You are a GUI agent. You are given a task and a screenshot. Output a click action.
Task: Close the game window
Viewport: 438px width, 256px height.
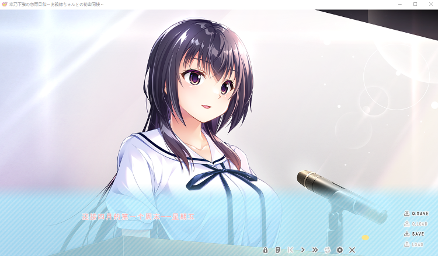coord(431,4)
